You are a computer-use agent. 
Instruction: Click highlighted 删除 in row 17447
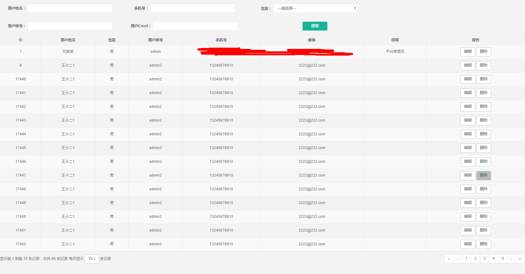484,175
